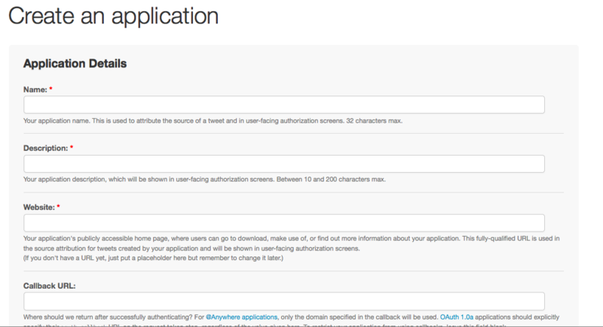Click into the Callback URL field

coord(284,301)
